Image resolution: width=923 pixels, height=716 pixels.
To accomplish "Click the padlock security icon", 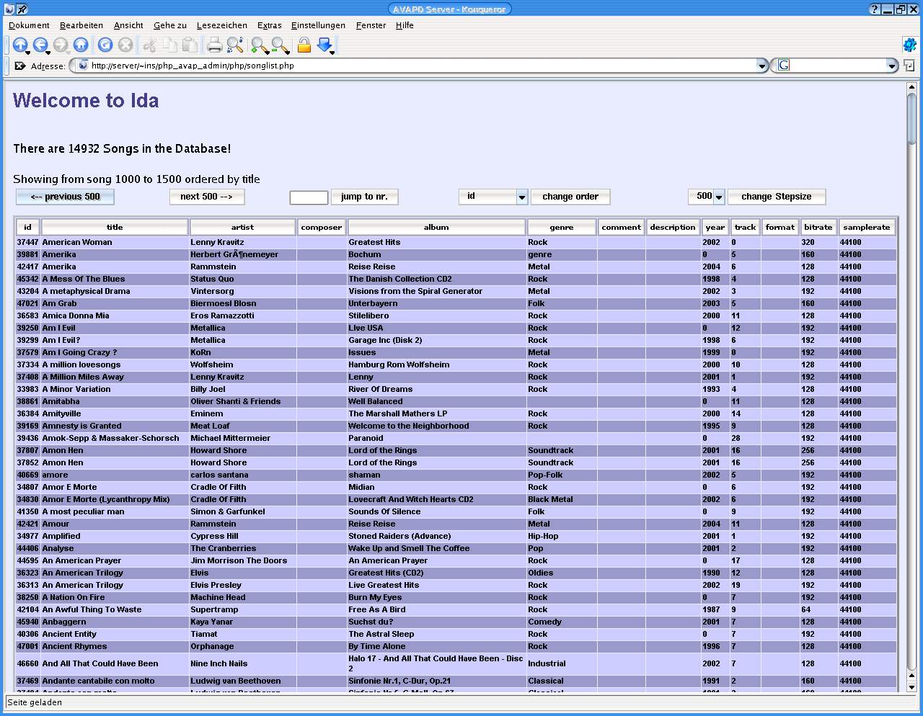I will [304, 45].
